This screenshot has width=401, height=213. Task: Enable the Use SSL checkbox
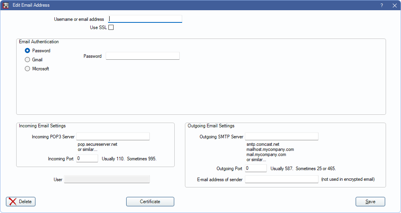coord(111,28)
